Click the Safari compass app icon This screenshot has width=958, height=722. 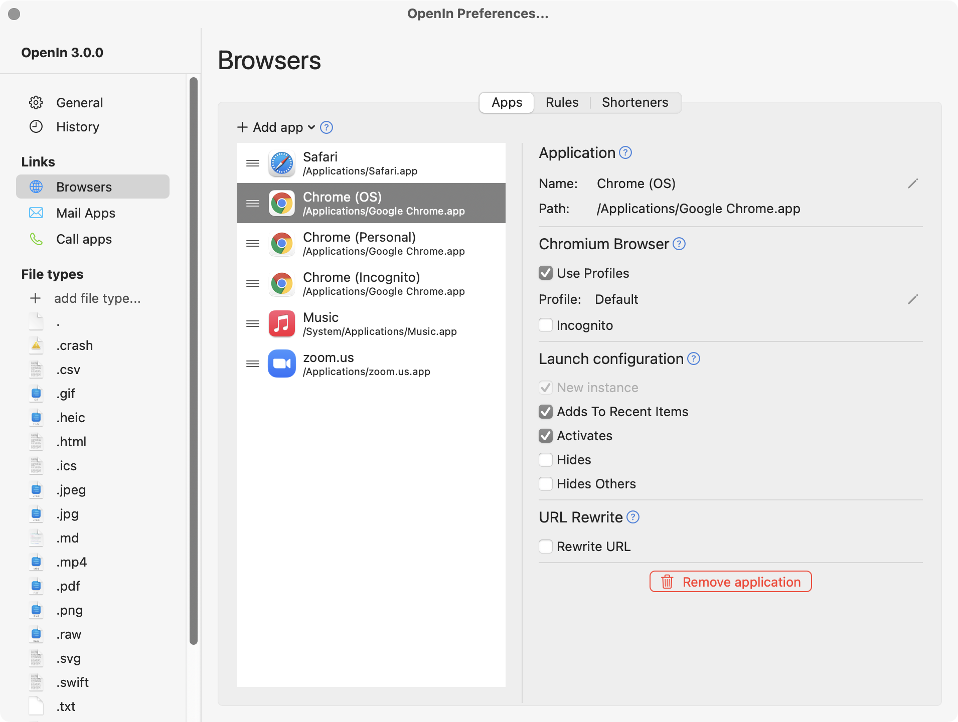(x=282, y=163)
